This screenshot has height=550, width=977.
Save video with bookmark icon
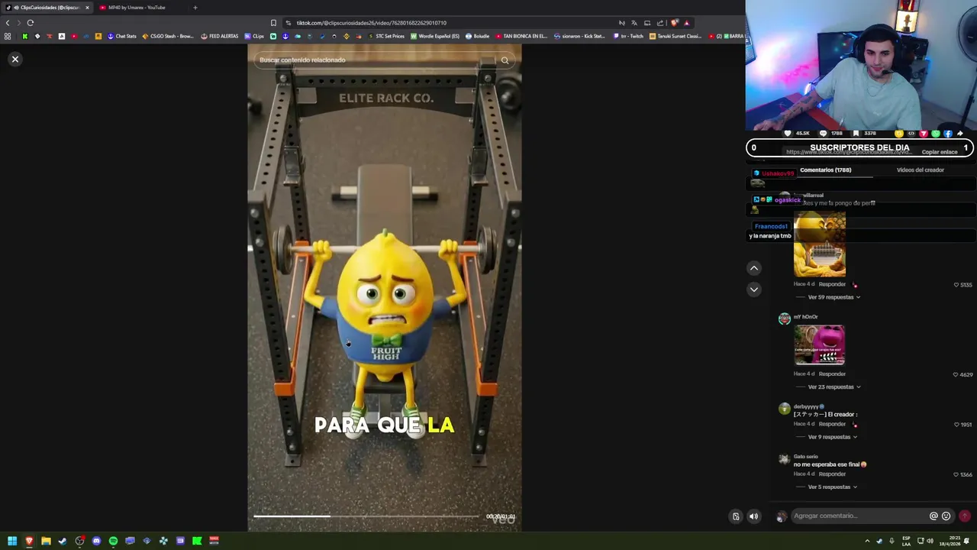click(856, 133)
